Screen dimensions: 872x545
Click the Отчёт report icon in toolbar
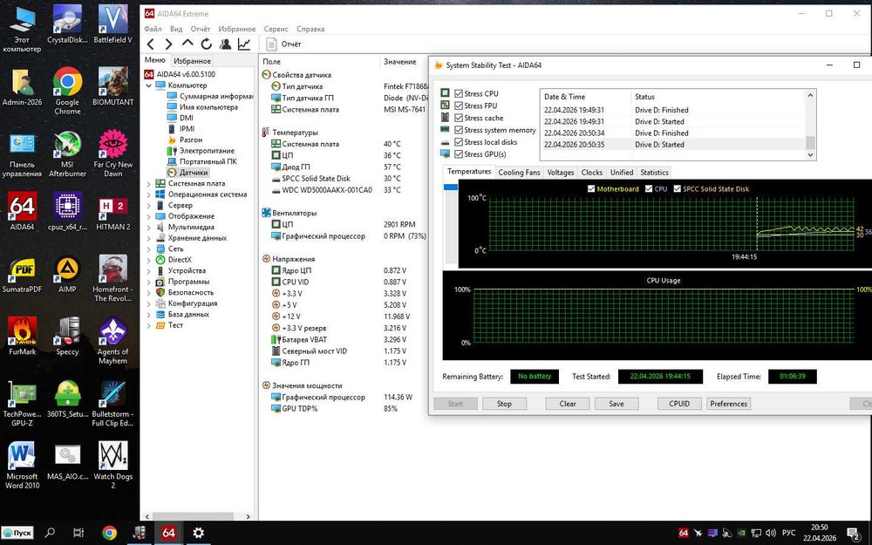tap(271, 44)
